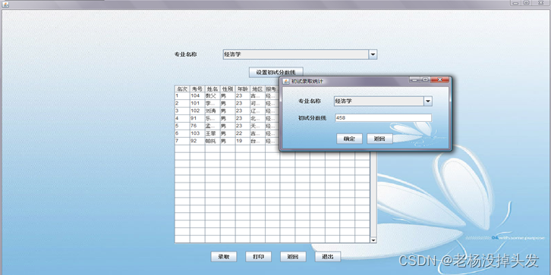Select the cell with exam number 92
Image resolution: width=551 pixels, height=275 pixels.
197,141
